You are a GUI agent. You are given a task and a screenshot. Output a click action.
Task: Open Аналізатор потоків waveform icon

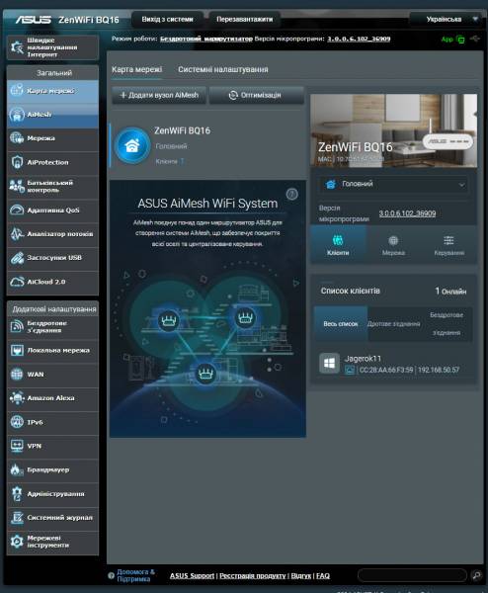click(x=17, y=233)
